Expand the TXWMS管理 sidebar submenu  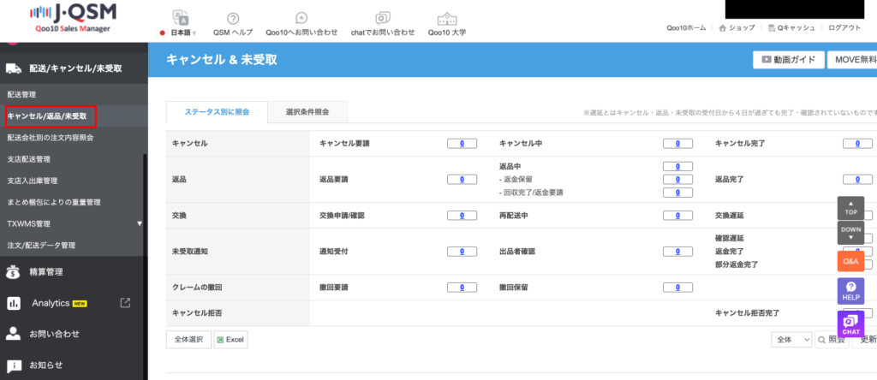point(139,223)
